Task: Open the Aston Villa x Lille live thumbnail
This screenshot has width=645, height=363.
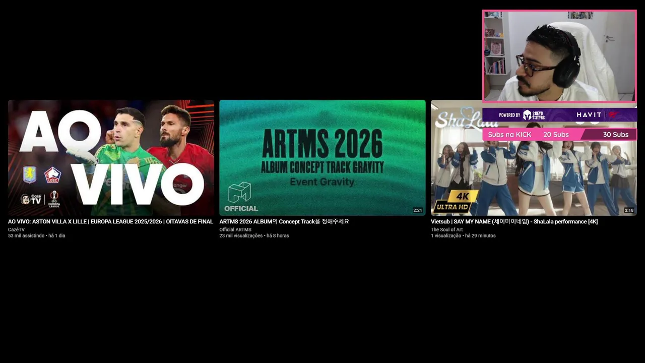Action: pyautogui.click(x=111, y=158)
